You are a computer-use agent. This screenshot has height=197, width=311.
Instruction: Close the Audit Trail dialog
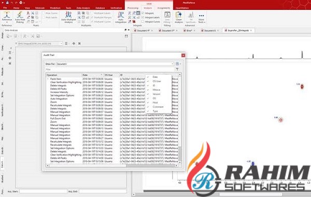[x=183, y=55]
